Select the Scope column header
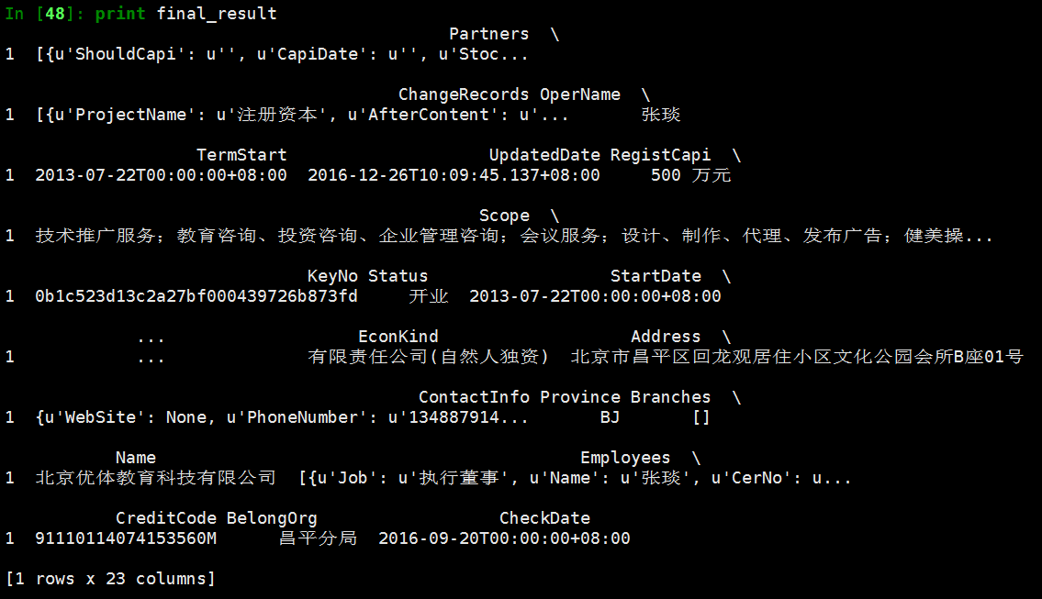Screen dimensions: 1042x599 tap(504, 216)
